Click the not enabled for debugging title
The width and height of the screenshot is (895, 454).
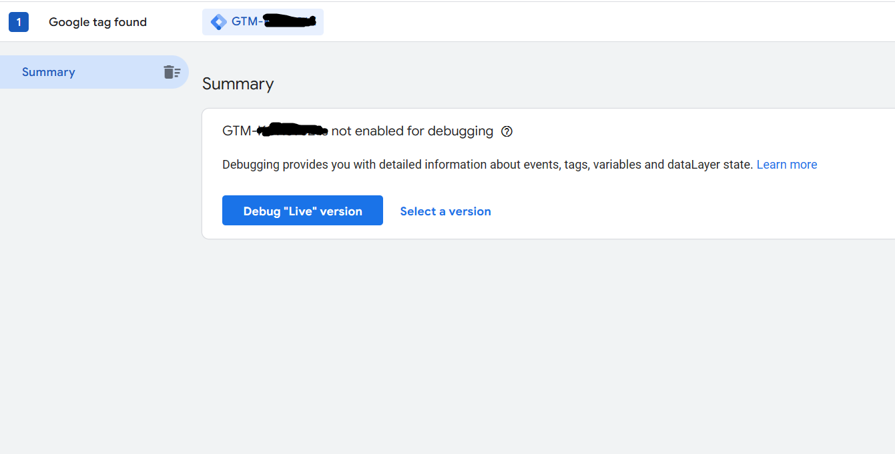pos(358,131)
